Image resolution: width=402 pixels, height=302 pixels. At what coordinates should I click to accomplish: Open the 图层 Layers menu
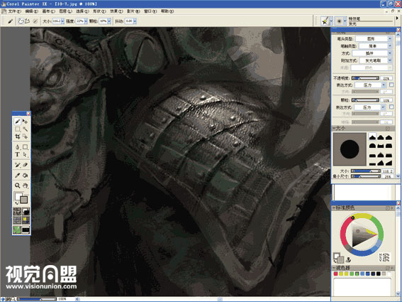tap(66, 11)
